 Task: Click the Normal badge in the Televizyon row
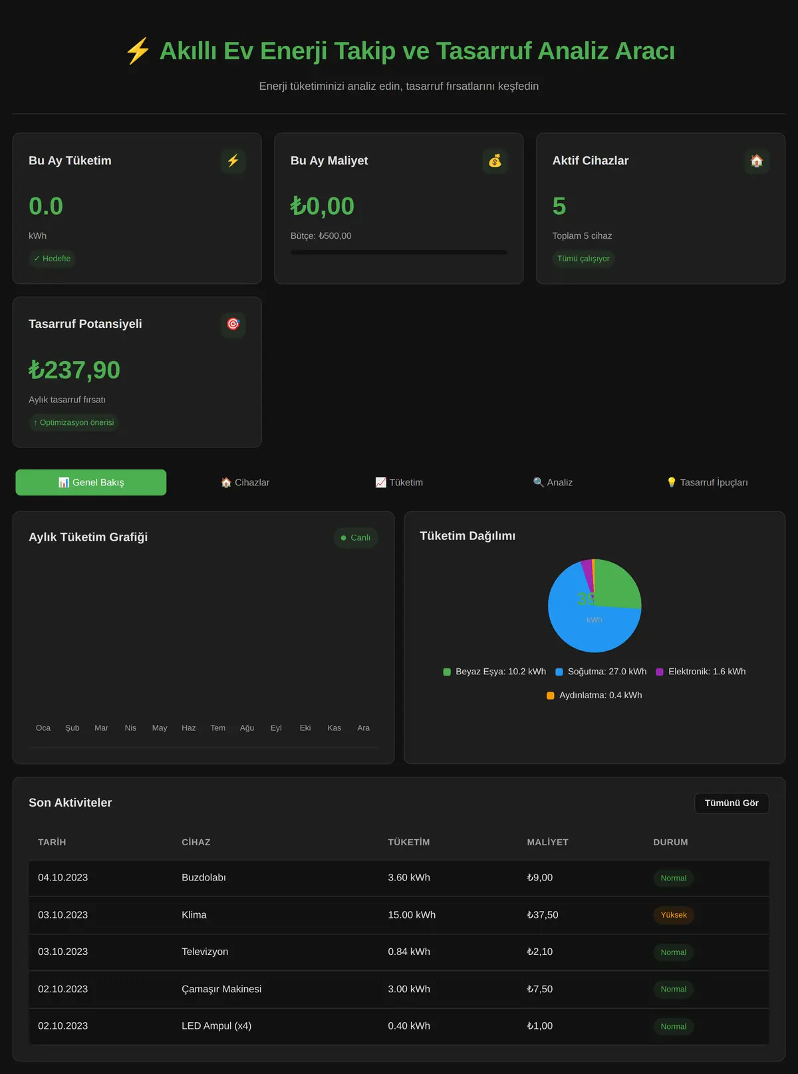coord(674,952)
